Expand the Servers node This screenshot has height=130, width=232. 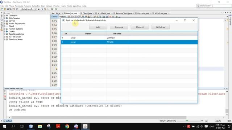point(4,21)
